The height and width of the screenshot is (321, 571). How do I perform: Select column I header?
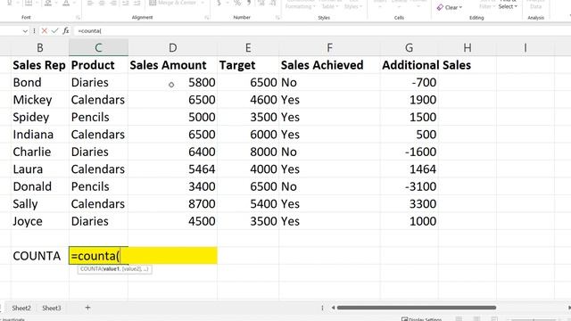click(x=525, y=47)
